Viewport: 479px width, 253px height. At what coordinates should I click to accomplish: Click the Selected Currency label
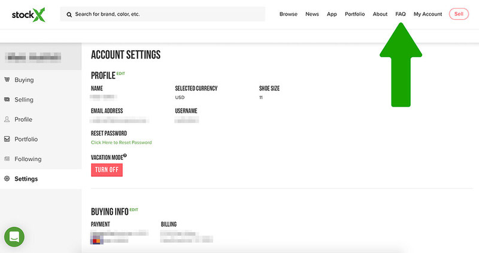tap(196, 88)
